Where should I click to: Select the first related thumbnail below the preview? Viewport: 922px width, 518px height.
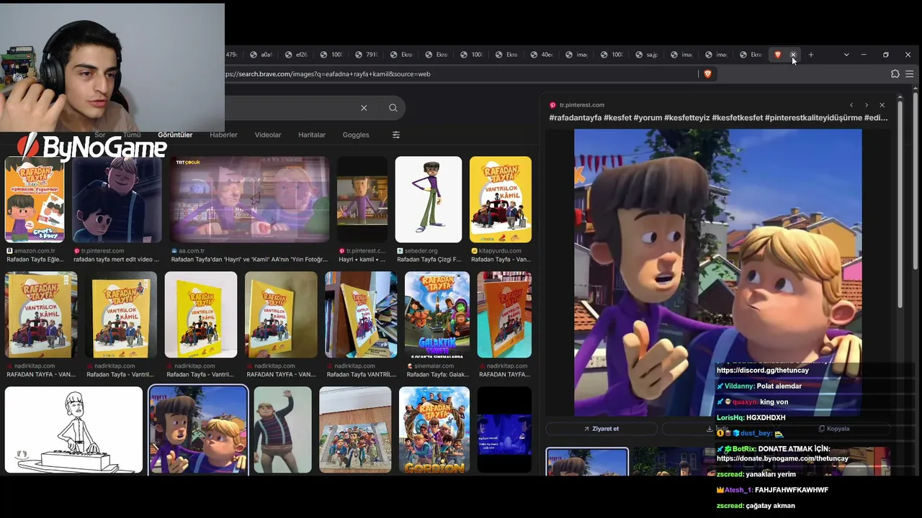pos(587,462)
